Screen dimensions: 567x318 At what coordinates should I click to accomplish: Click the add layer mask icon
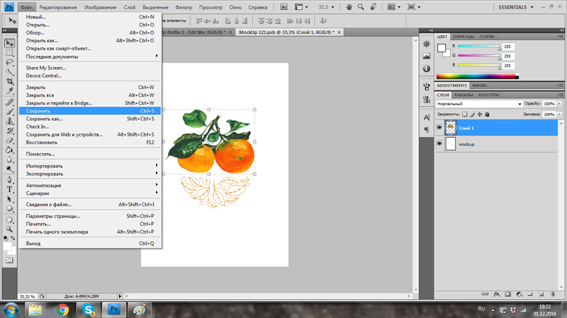click(508, 295)
